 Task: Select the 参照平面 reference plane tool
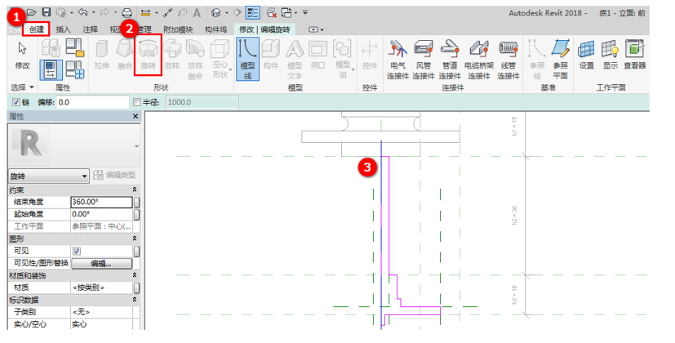(560, 59)
